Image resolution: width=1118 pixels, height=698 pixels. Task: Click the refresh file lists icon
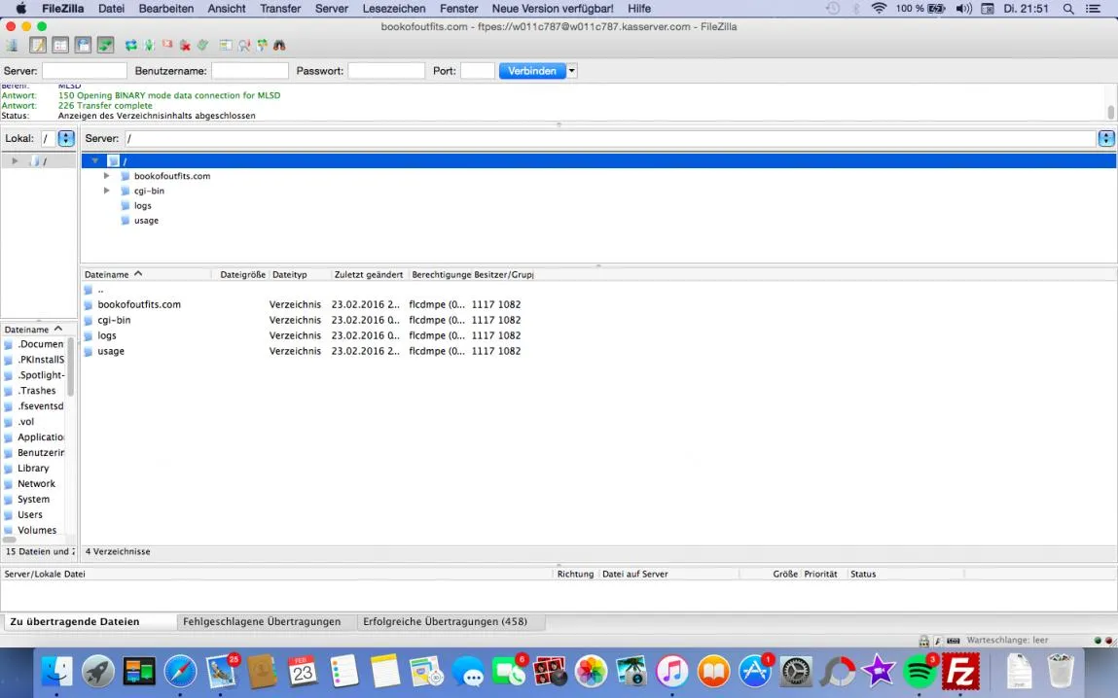tap(131, 46)
